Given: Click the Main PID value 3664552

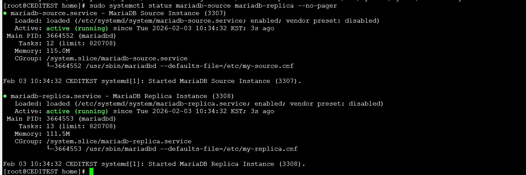Looking at the screenshot, I should pos(60,36).
